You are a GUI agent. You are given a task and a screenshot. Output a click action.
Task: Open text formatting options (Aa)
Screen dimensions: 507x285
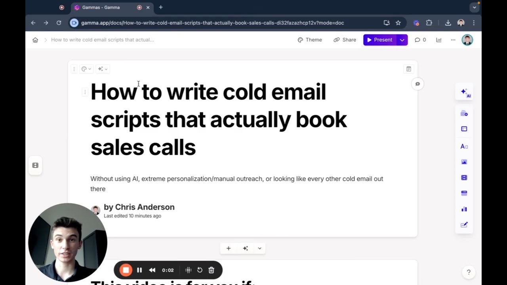[464, 146]
